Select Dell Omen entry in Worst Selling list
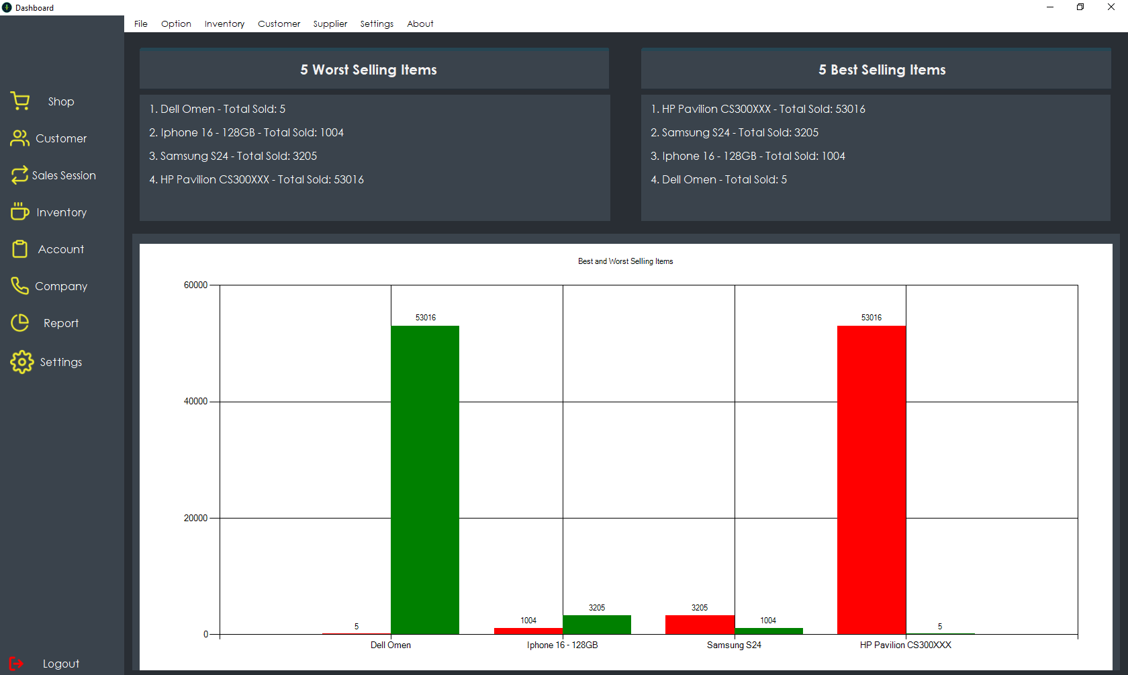The height and width of the screenshot is (675, 1128). click(217, 109)
